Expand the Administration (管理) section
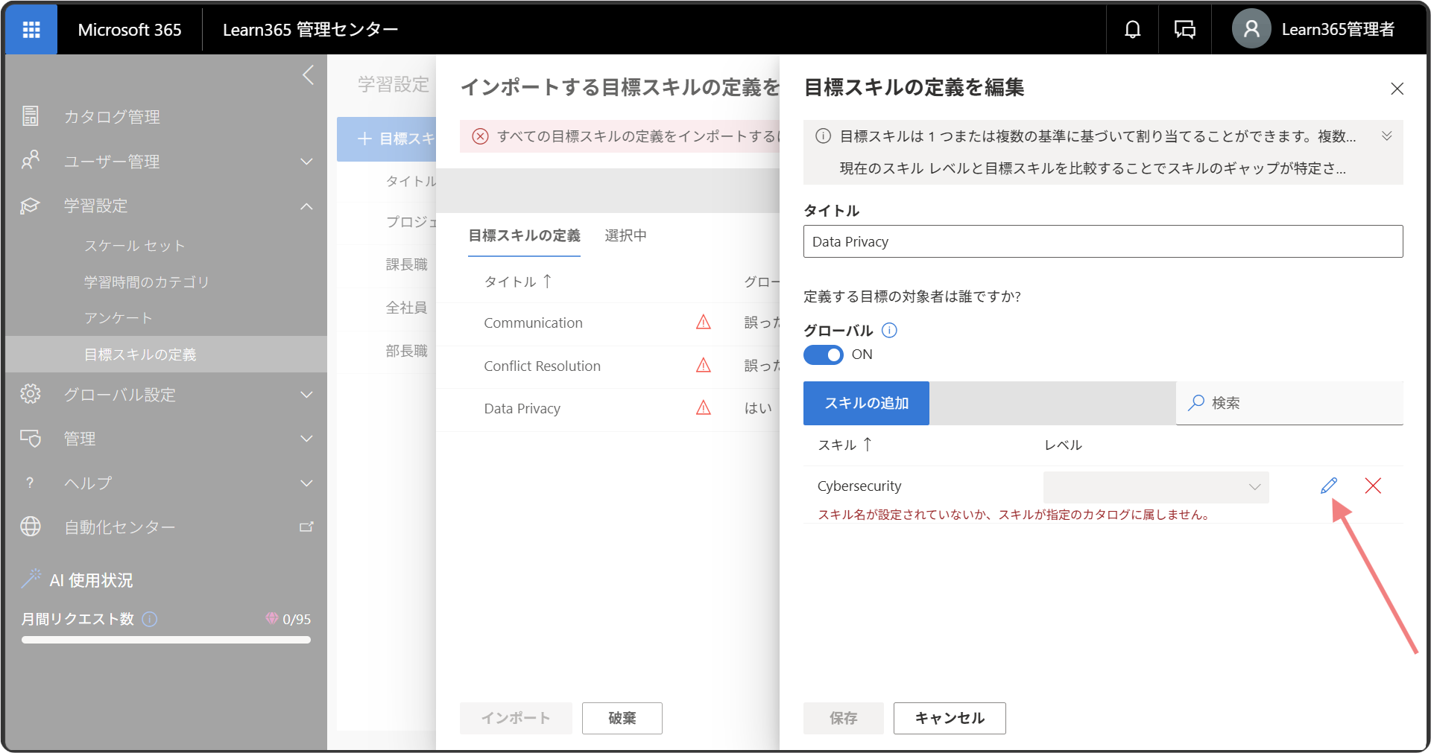1431x753 pixels. tap(306, 438)
